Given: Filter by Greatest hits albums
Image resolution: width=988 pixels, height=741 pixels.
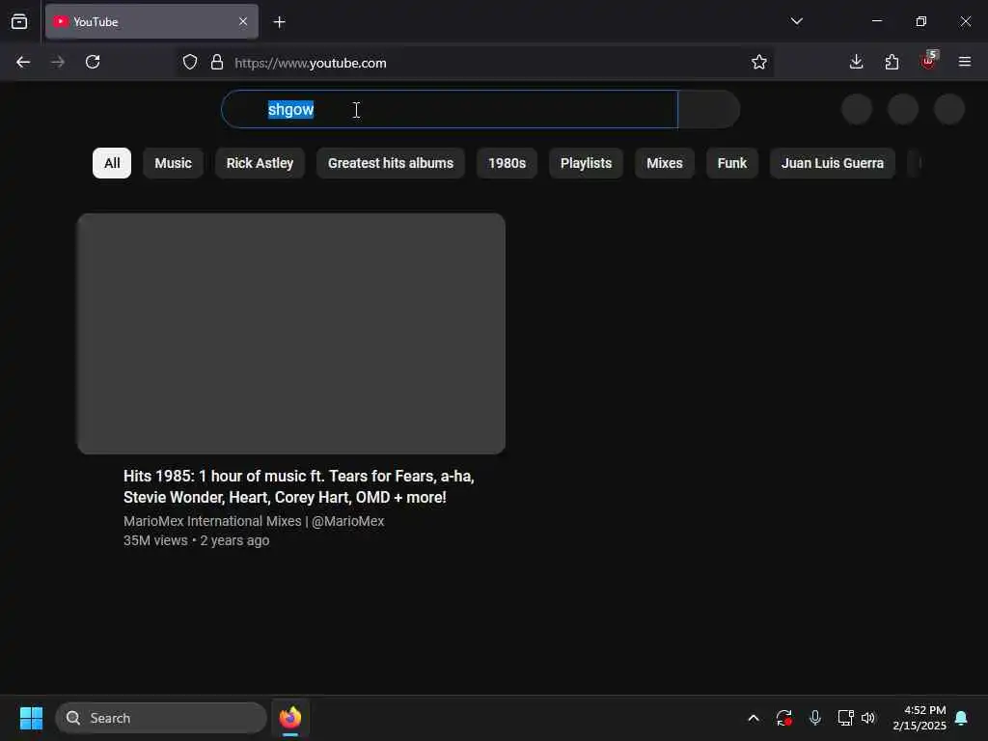Looking at the screenshot, I should tap(391, 163).
